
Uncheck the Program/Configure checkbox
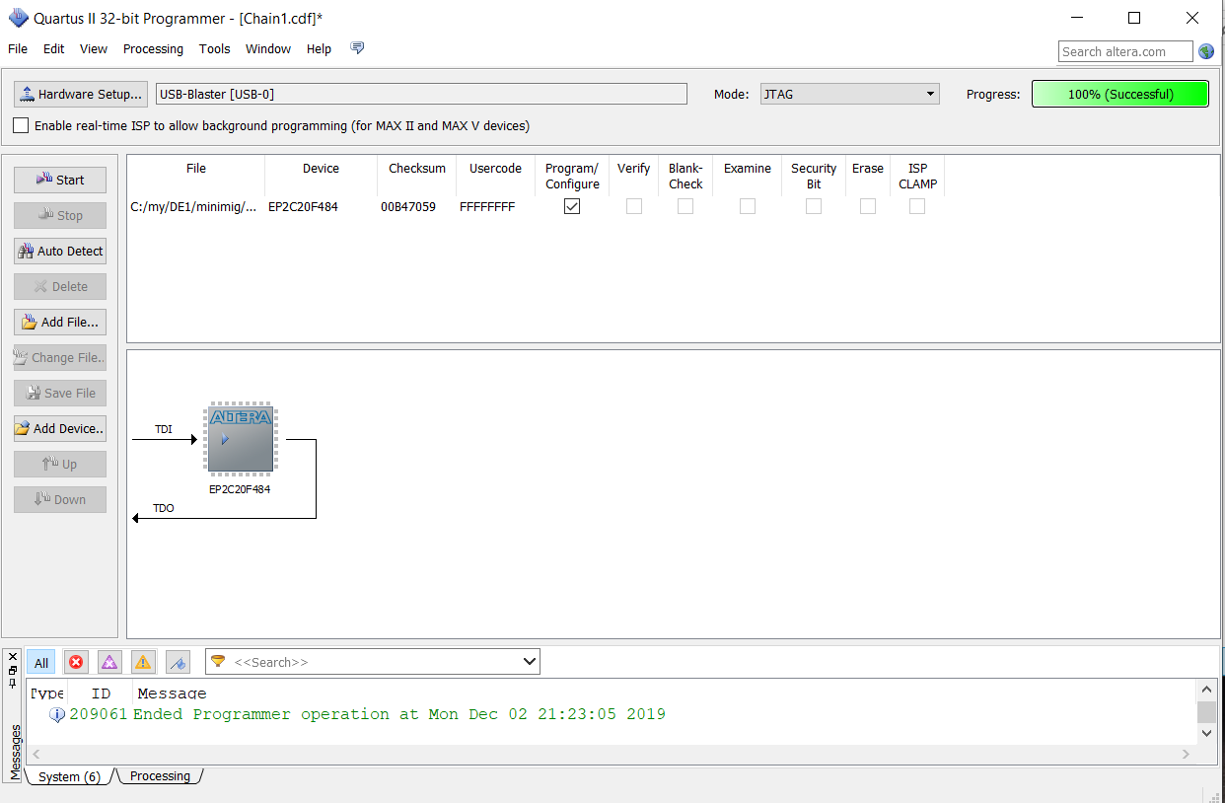click(572, 206)
